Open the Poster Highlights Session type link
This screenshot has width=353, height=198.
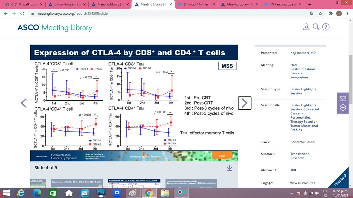[303, 91]
